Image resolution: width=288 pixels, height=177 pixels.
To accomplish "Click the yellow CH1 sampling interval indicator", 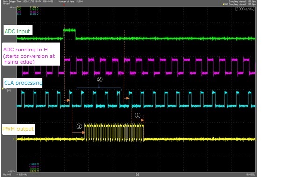I will pyautogui.click(x=239, y=4).
